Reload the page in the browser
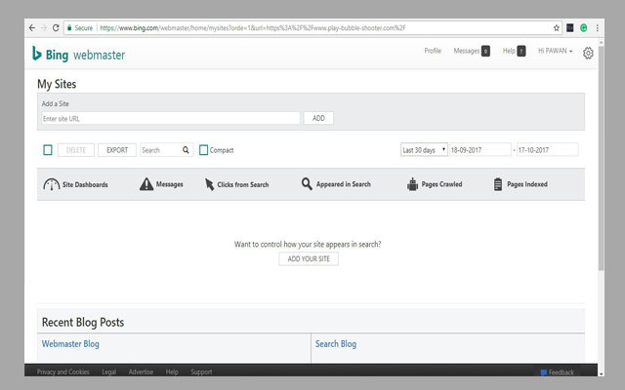625x390 pixels. click(x=56, y=28)
